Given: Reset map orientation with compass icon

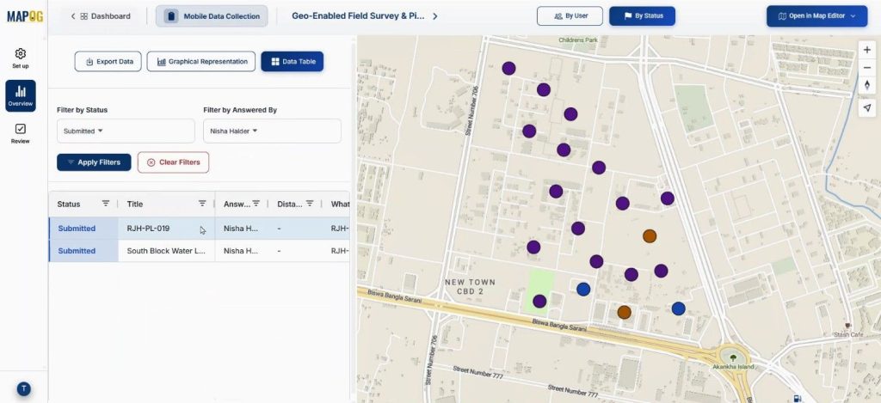Looking at the screenshot, I should coord(866,86).
